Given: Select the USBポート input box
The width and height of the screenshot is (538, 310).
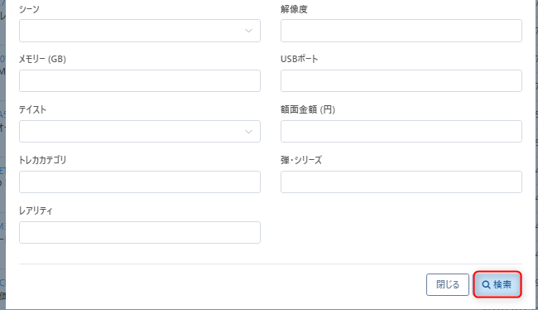Looking at the screenshot, I should click(x=401, y=80).
